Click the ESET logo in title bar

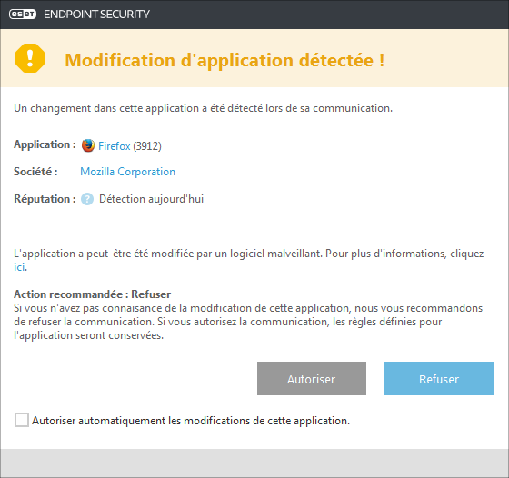point(23,15)
